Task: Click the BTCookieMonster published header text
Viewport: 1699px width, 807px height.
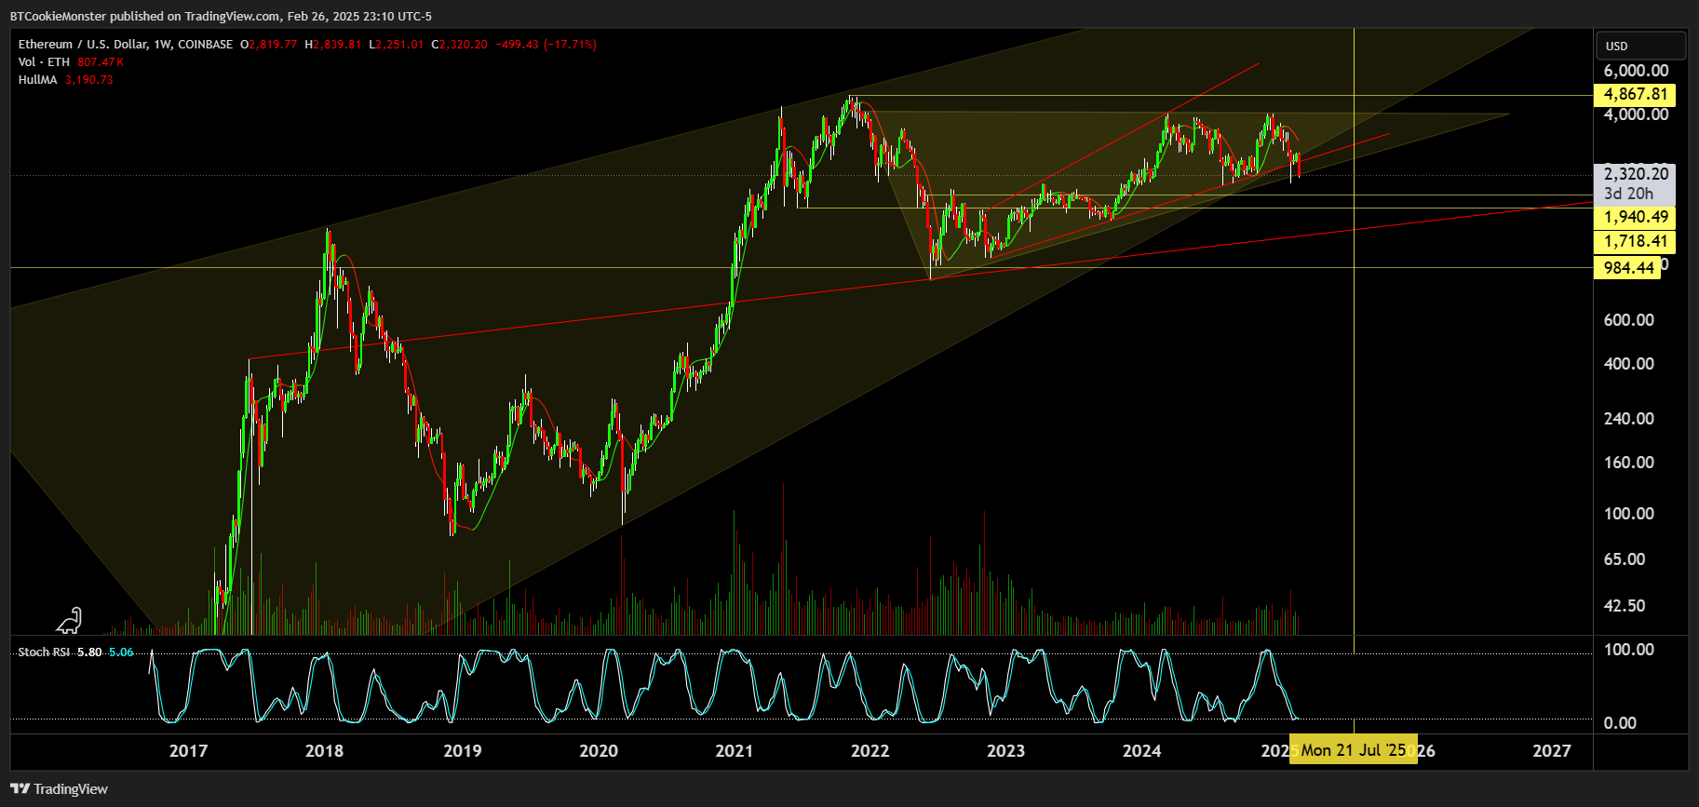Action: [221, 16]
